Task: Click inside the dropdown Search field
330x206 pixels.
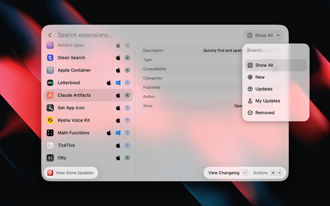Action: point(276,50)
